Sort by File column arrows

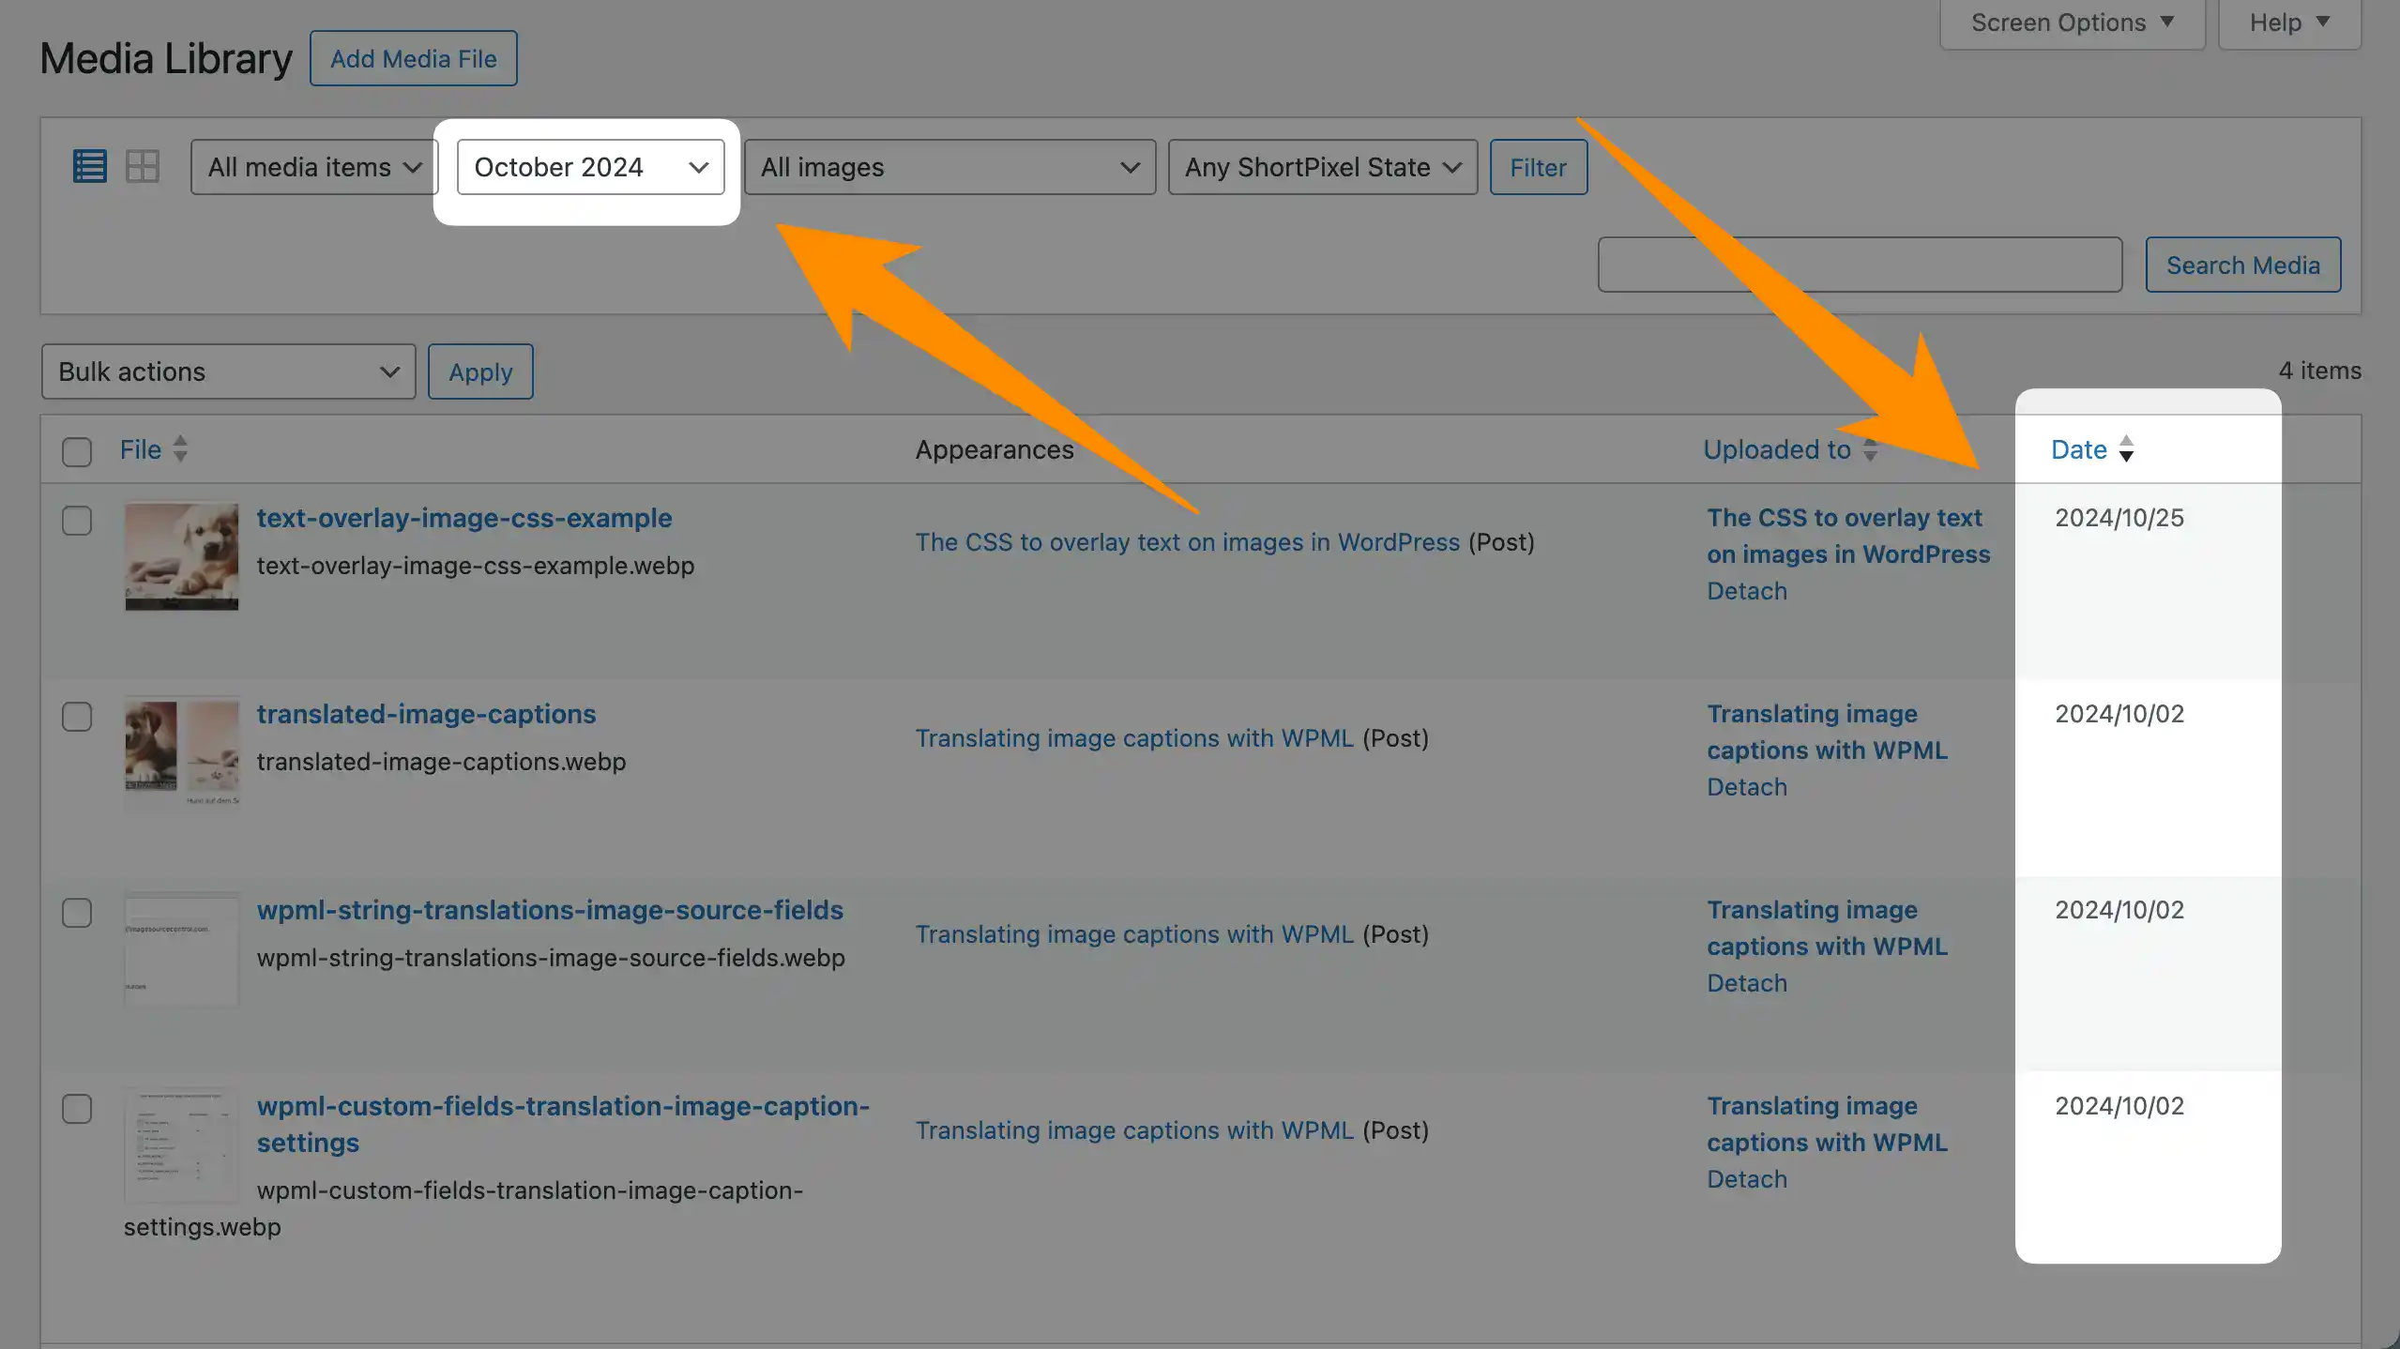pos(180,449)
